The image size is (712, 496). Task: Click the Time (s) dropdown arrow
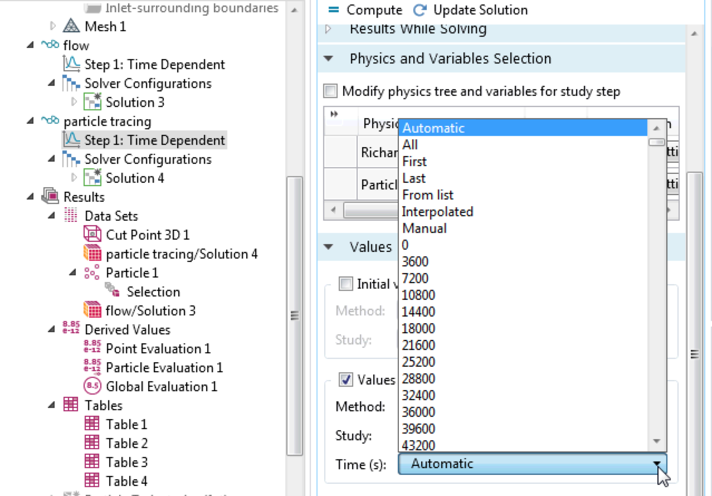pyautogui.click(x=657, y=464)
